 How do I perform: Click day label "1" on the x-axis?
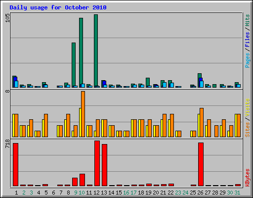tap(16, 193)
